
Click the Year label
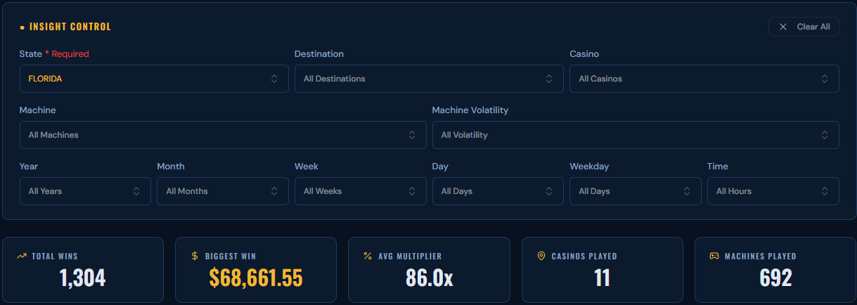click(29, 167)
